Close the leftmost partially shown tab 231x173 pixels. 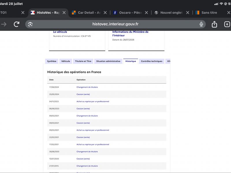(x=23, y=13)
